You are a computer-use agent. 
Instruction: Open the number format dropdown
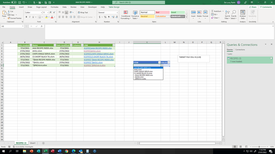(x=117, y=13)
